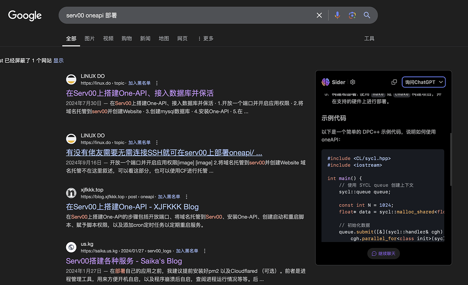The image size is (468, 285).
Task: Copy Sider response with copy icon
Action: (394, 82)
